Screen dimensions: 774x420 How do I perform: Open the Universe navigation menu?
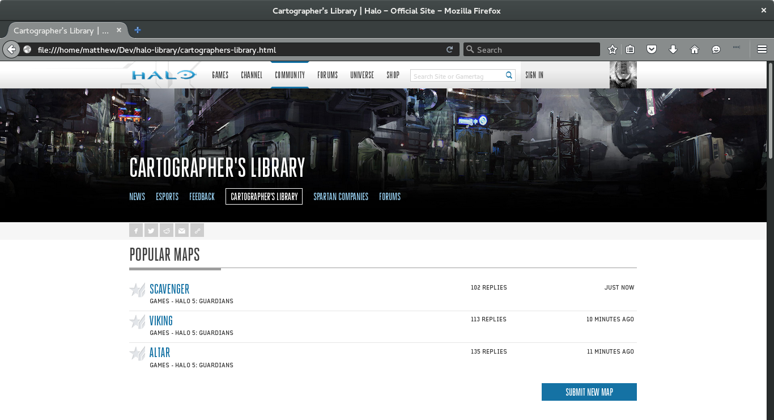[x=362, y=75]
